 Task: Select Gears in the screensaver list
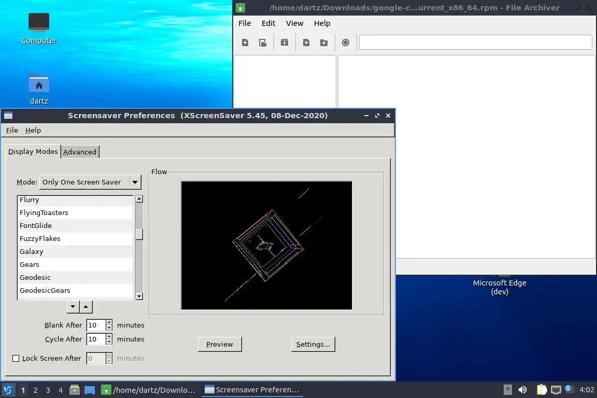[75, 265]
